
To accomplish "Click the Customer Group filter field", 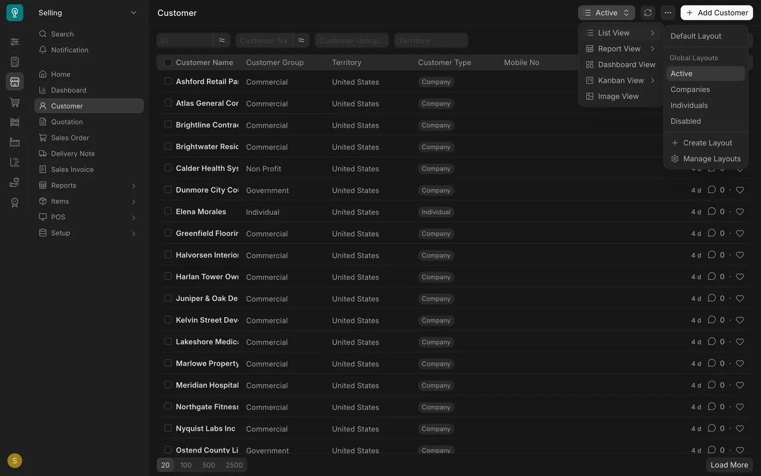I will [x=352, y=40].
